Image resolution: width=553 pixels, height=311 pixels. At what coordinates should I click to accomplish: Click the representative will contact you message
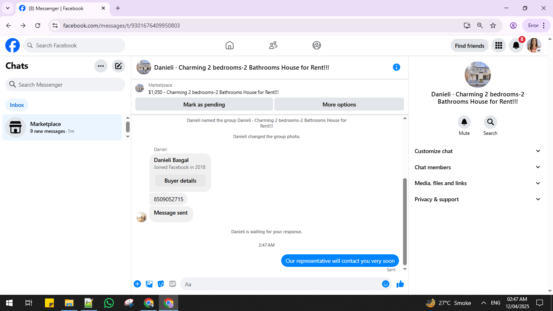pos(340,261)
